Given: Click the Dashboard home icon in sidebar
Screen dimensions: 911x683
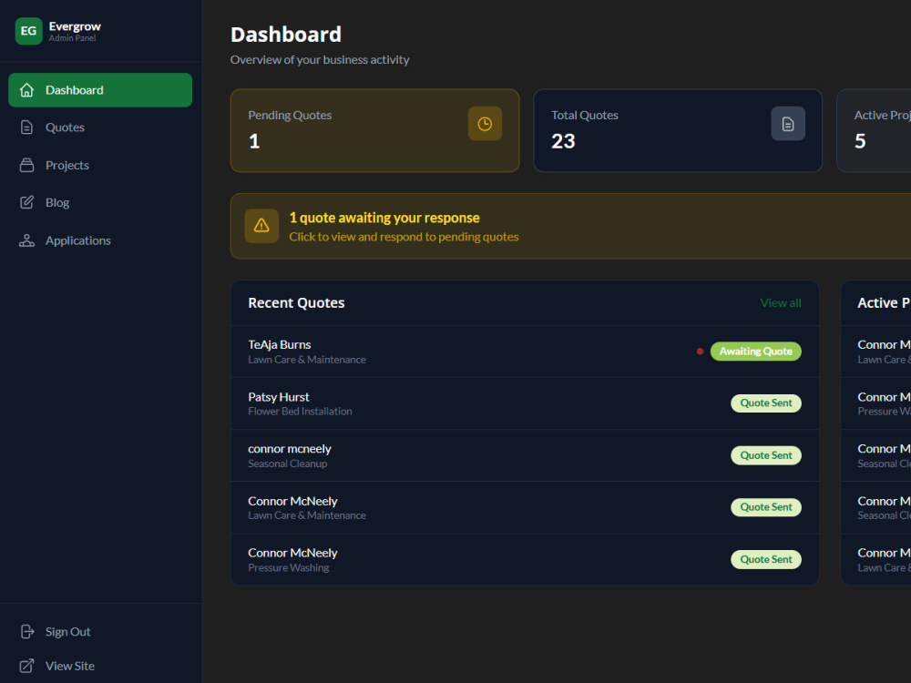Looking at the screenshot, I should point(26,90).
